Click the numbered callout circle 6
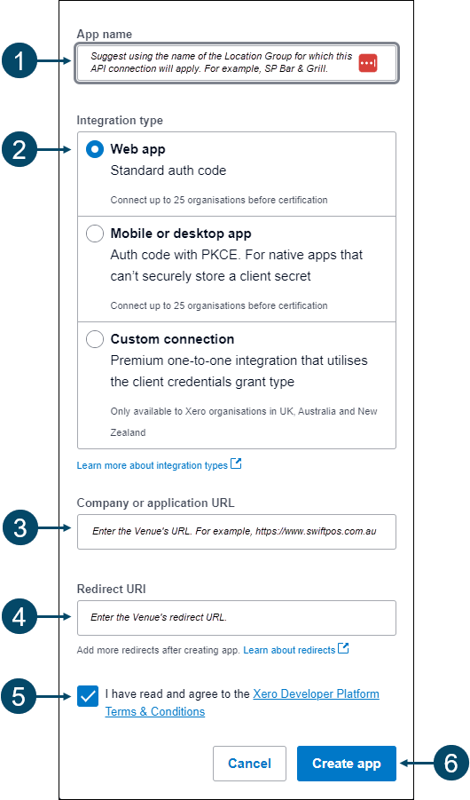Image resolution: width=470 pixels, height=800 pixels. [450, 764]
